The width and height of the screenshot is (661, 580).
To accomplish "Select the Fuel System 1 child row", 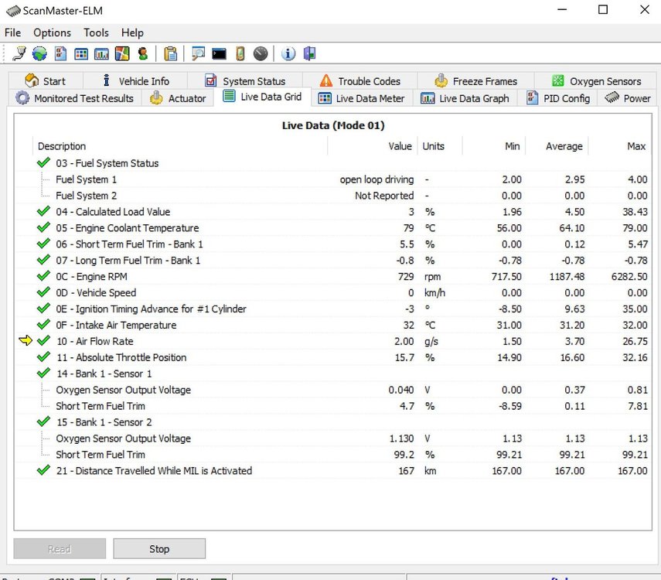I will (87, 179).
